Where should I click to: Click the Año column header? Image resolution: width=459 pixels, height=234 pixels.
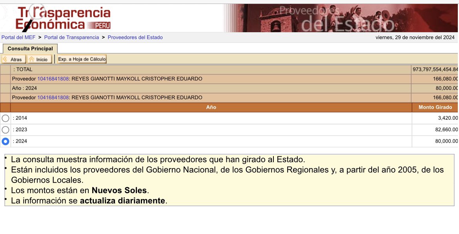pyautogui.click(x=211, y=107)
